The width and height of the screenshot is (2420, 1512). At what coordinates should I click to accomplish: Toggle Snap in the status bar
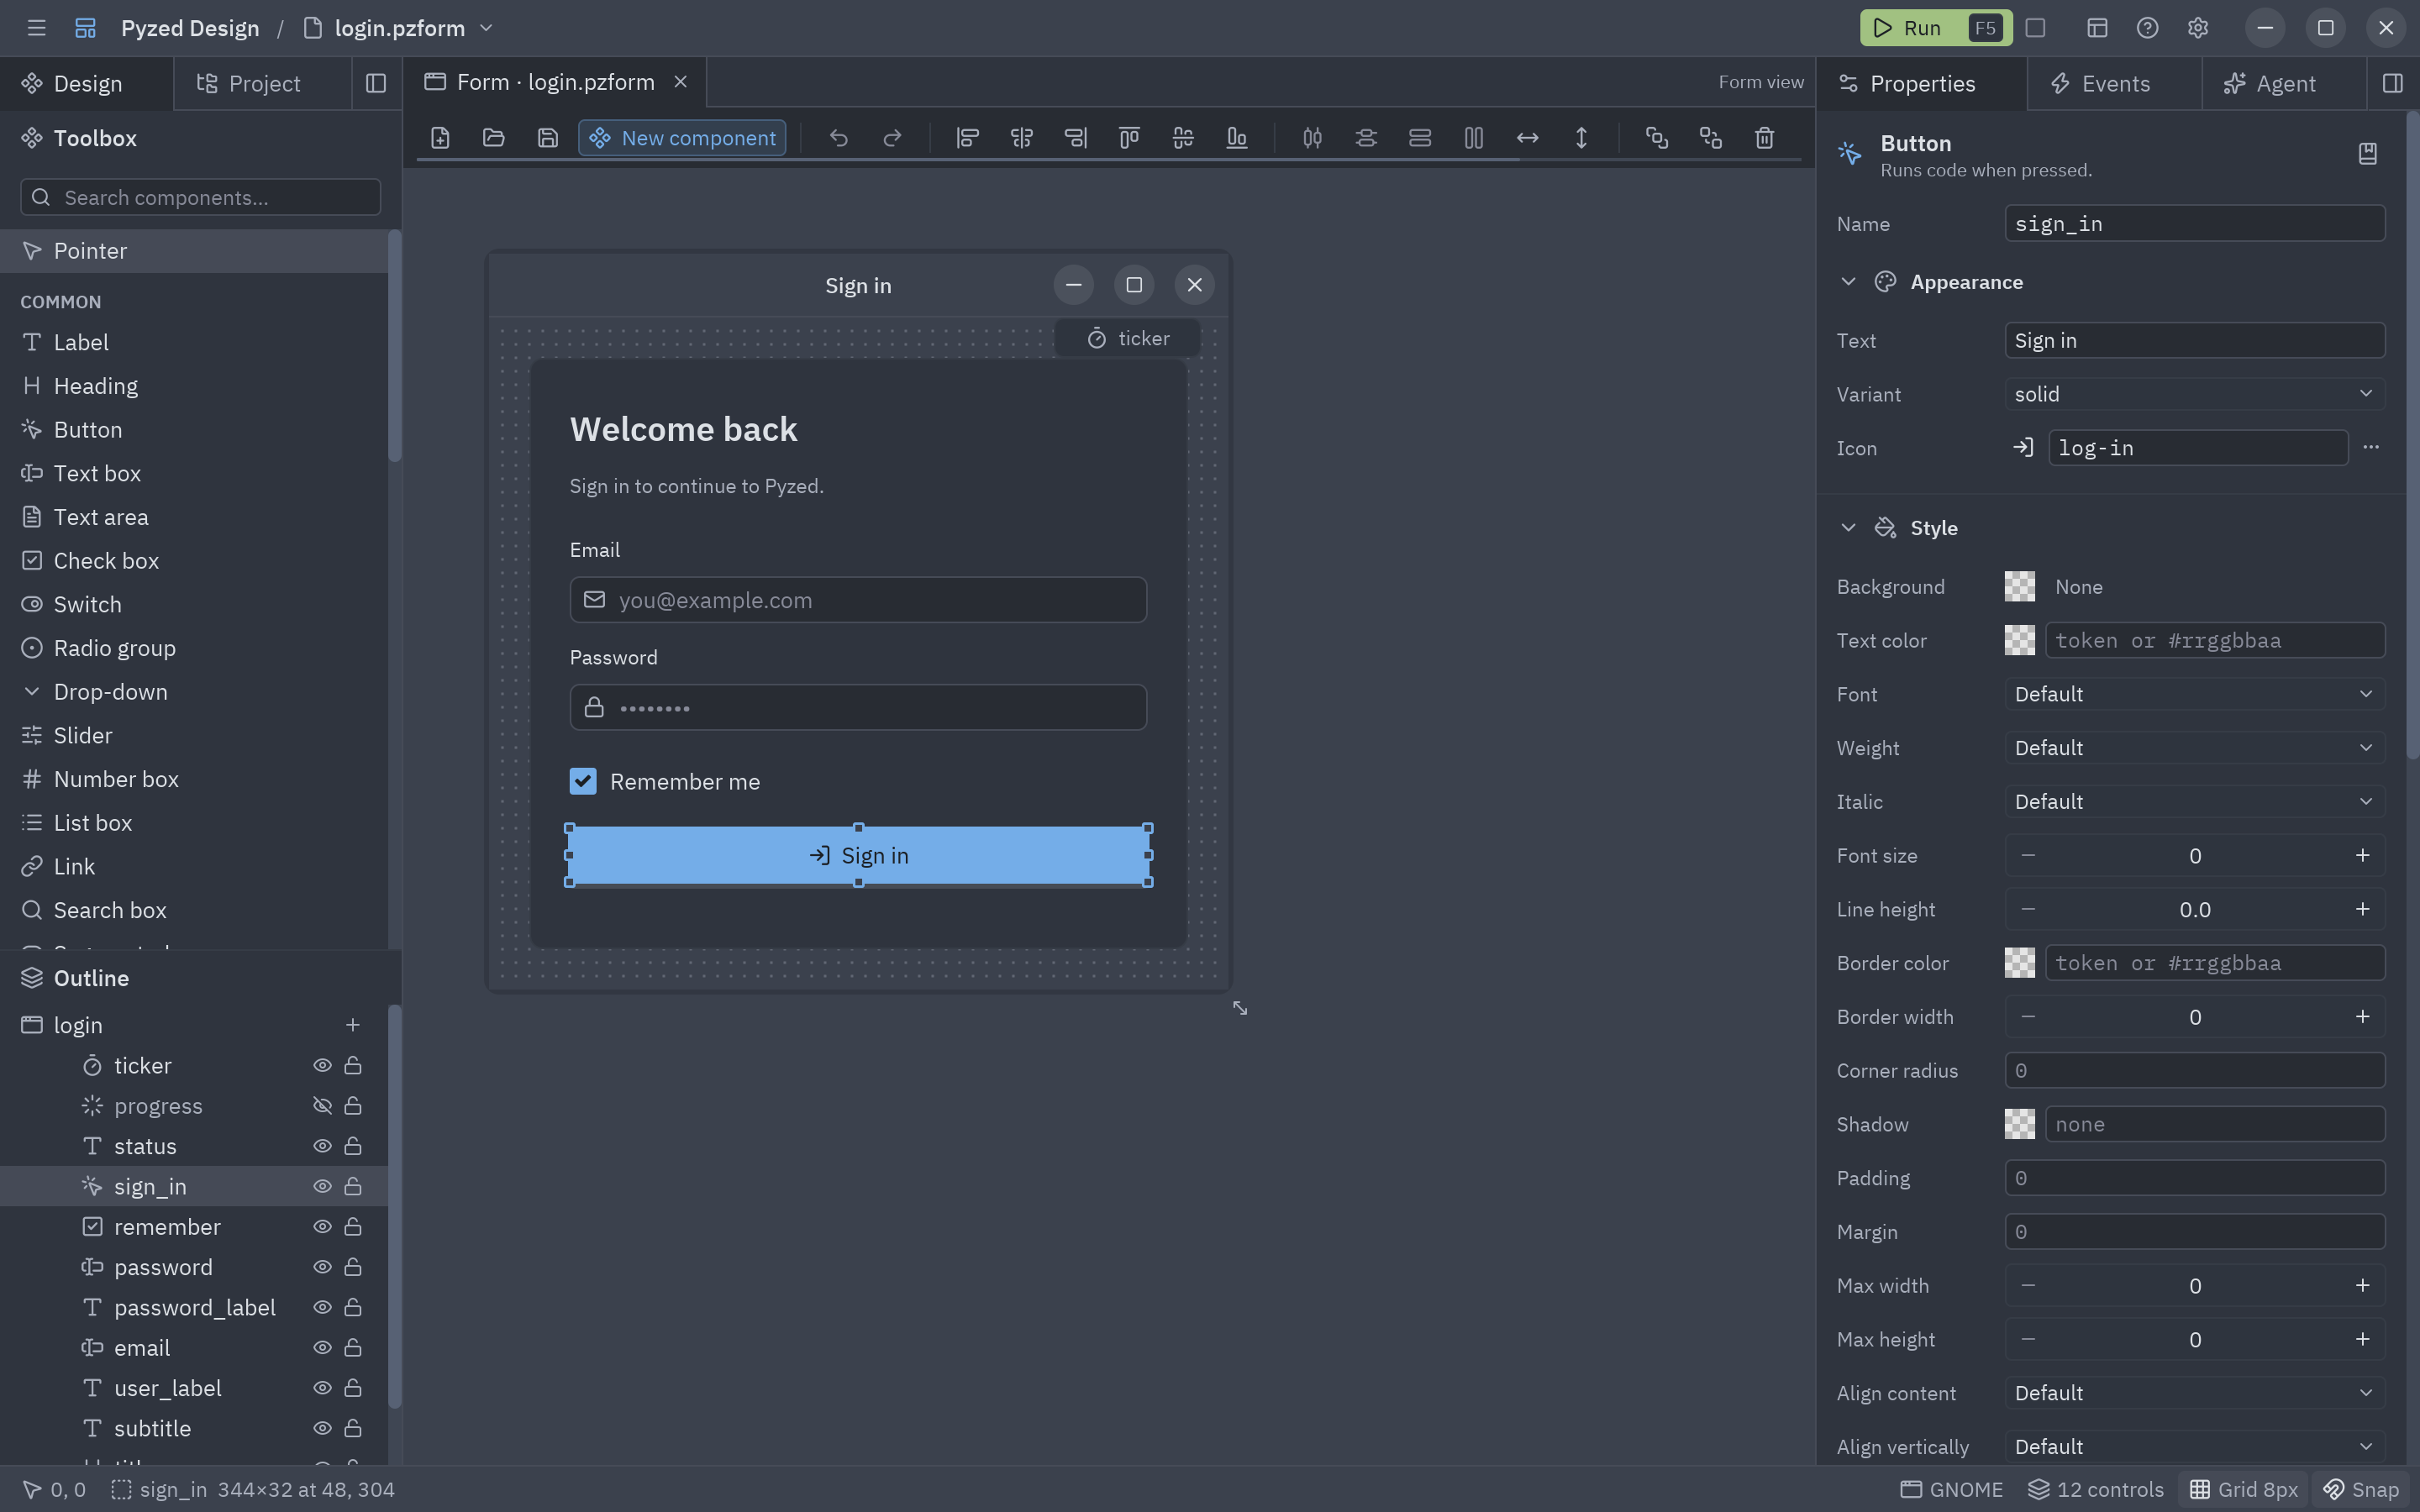click(2361, 1489)
